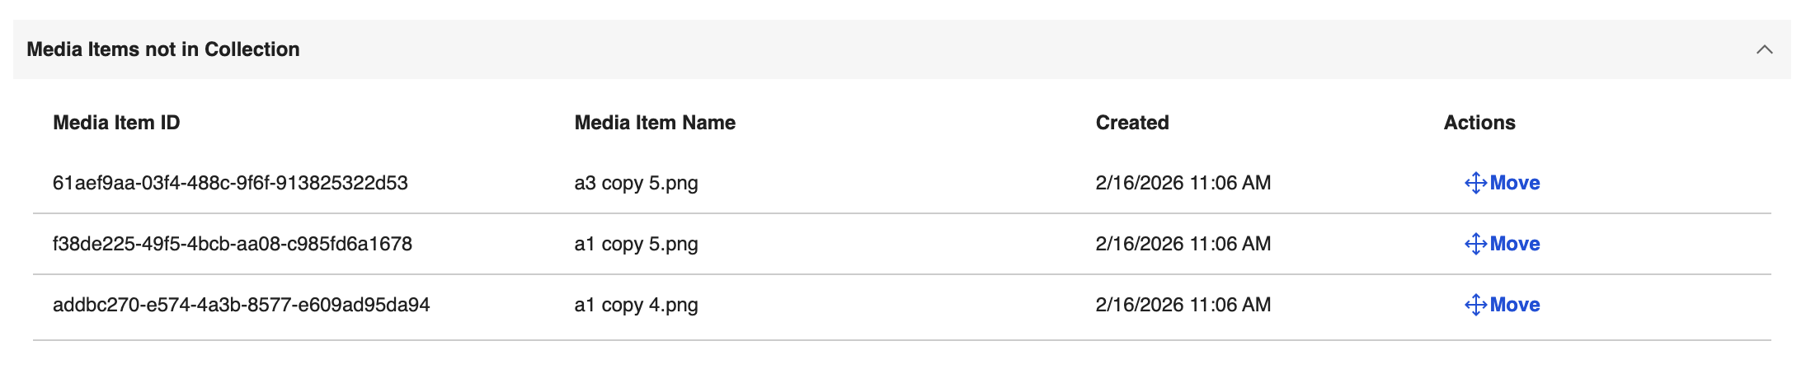Select the ID starting with 61aef9aa
The width and height of the screenshot is (1806, 369).
[230, 183]
